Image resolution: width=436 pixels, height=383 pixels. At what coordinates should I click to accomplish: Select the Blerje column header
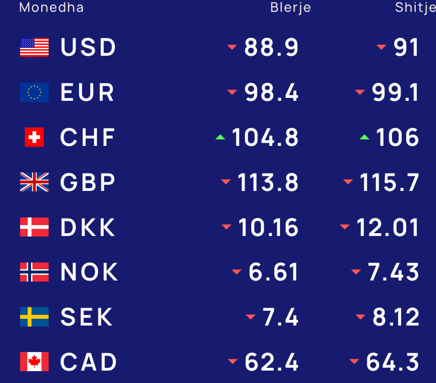291,7
